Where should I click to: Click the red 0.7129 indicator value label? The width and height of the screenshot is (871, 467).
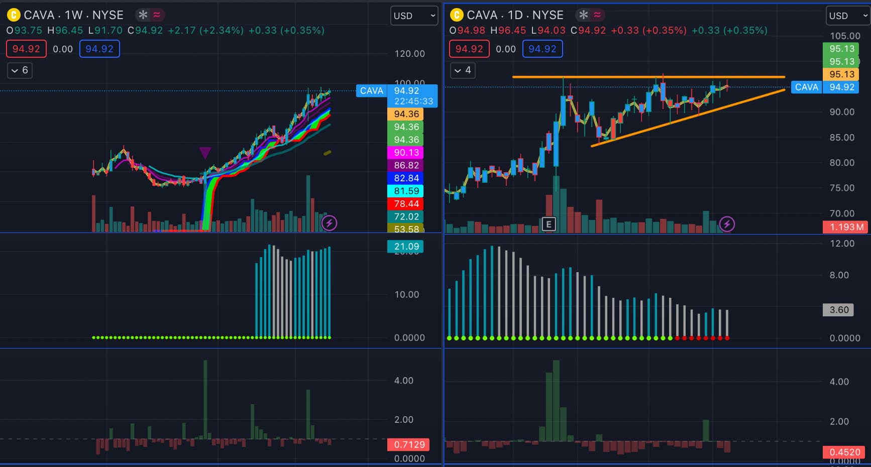click(409, 444)
